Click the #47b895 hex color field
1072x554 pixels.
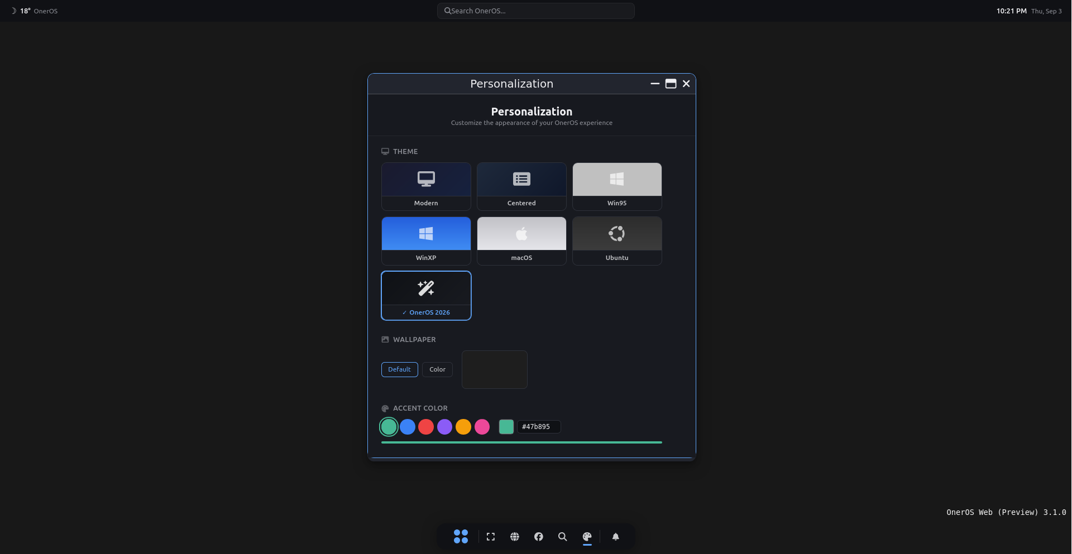click(539, 427)
